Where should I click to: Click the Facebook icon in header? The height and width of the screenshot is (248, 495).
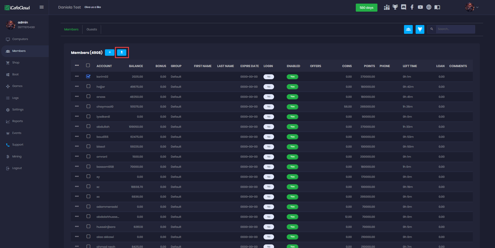pos(412,7)
